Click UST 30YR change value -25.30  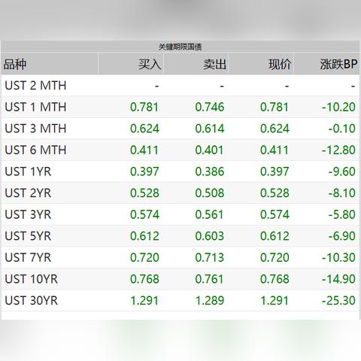tap(338, 300)
